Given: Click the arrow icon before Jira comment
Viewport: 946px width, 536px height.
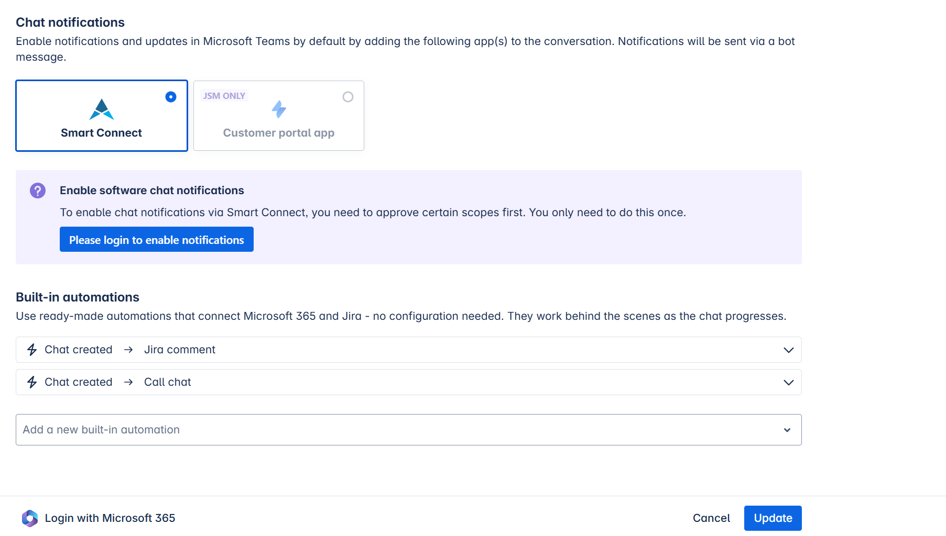Looking at the screenshot, I should [128, 350].
